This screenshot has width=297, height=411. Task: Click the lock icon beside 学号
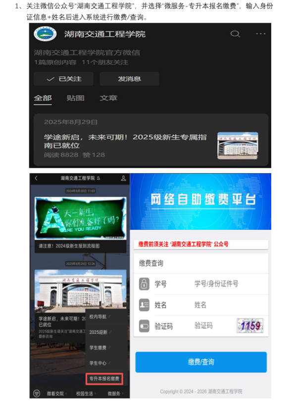(144, 284)
